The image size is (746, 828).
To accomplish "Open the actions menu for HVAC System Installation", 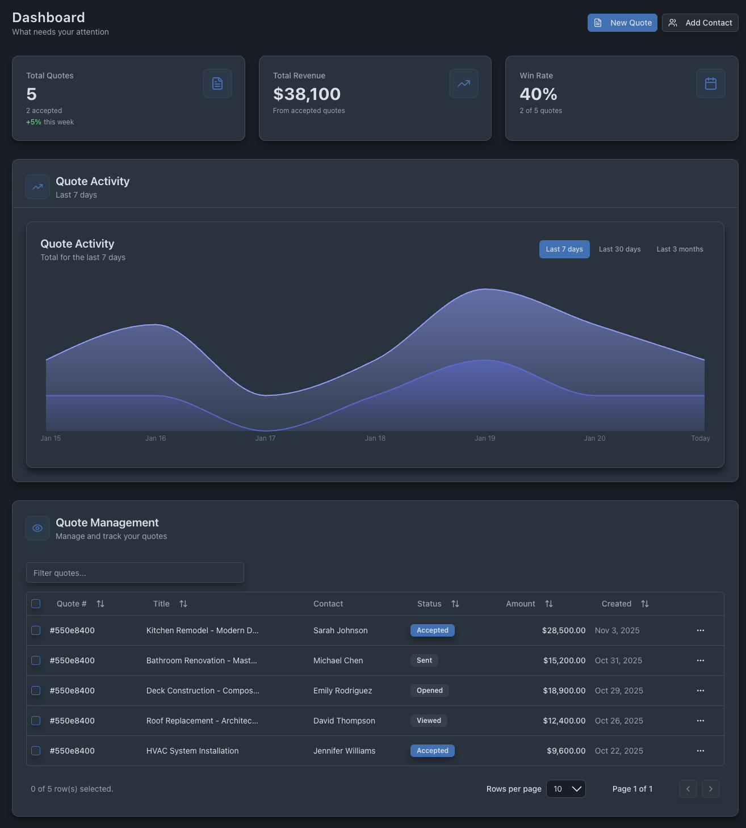I will pyautogui.click(x=700, y=750).
